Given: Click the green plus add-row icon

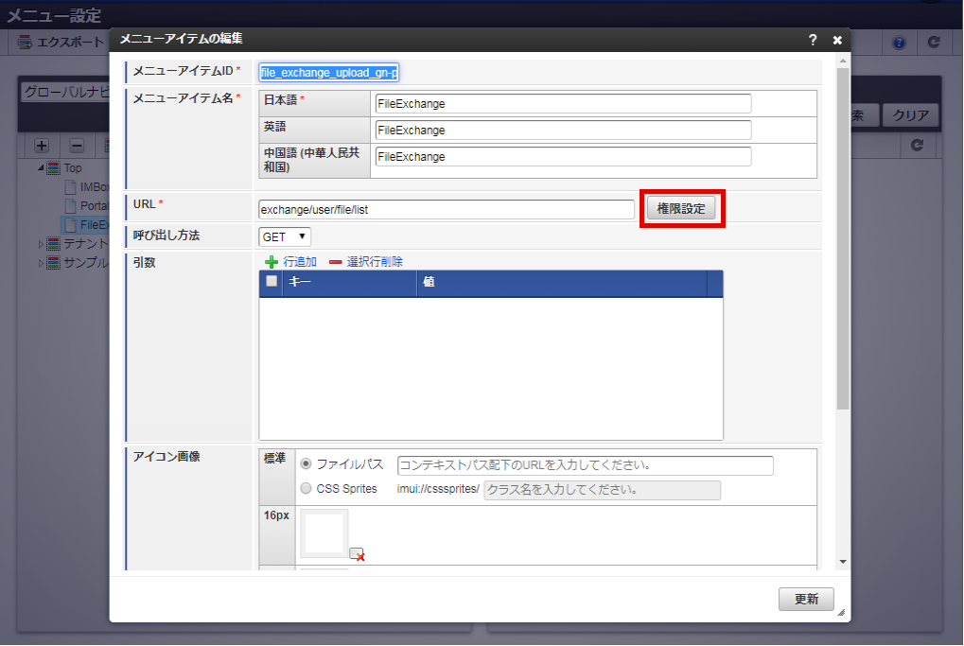Looking at the screenshot, I should click(272, 262).
